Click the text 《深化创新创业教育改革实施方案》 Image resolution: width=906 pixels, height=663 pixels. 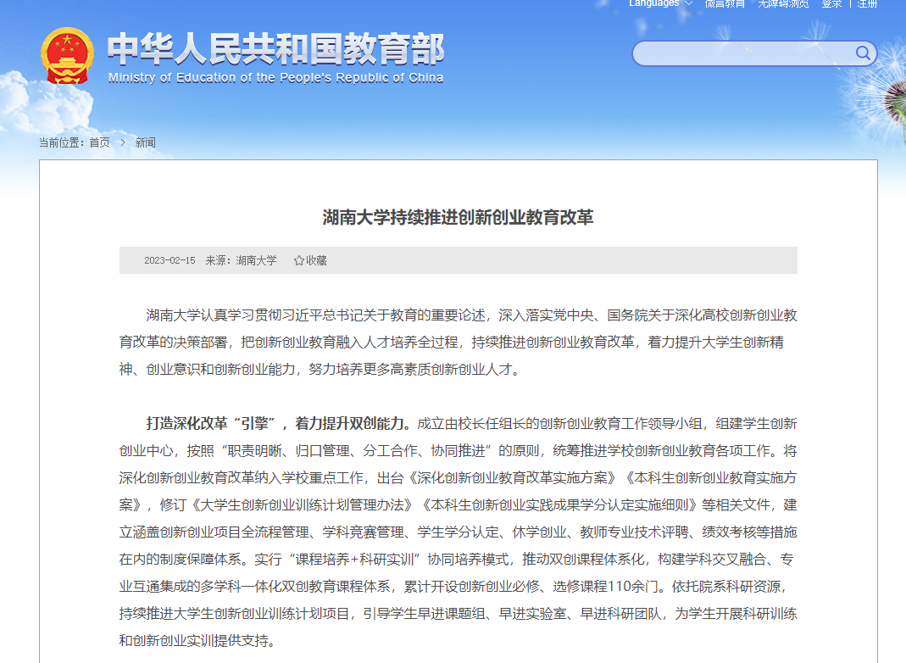click(x=513, y=478)
